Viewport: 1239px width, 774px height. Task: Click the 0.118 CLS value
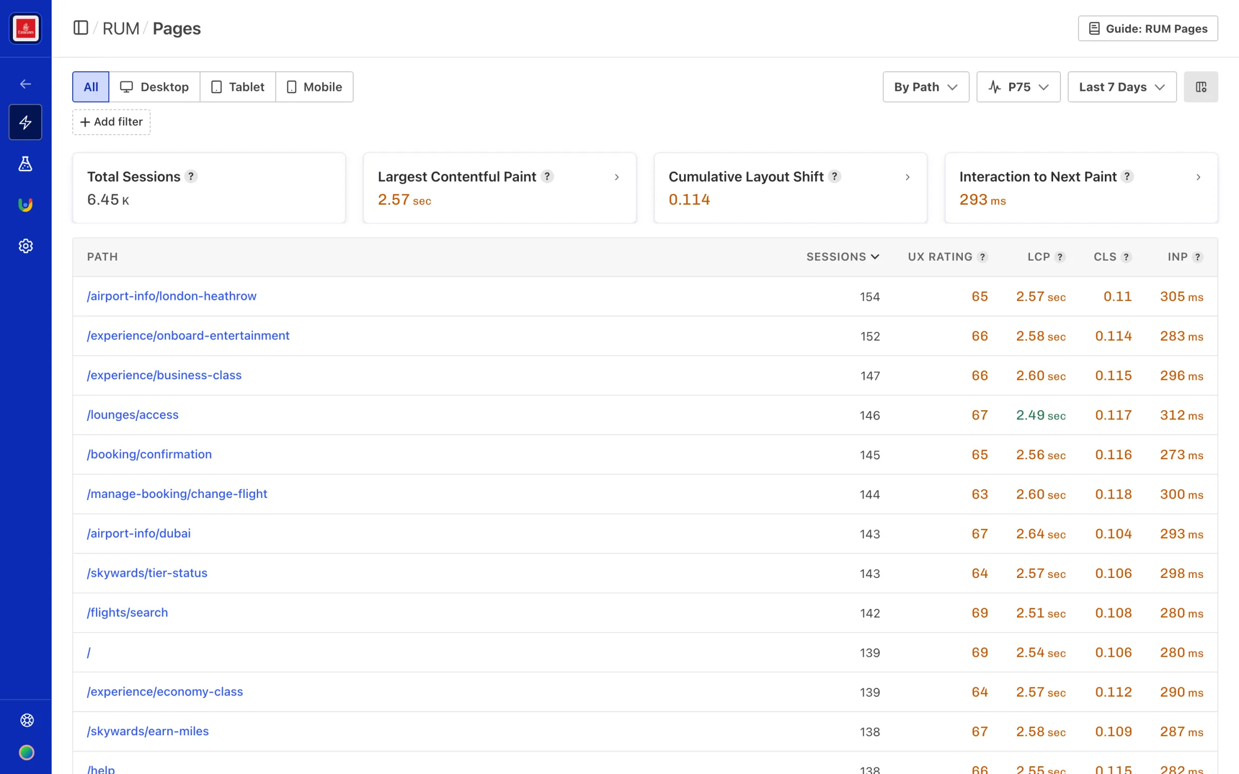click(1113, 494)
